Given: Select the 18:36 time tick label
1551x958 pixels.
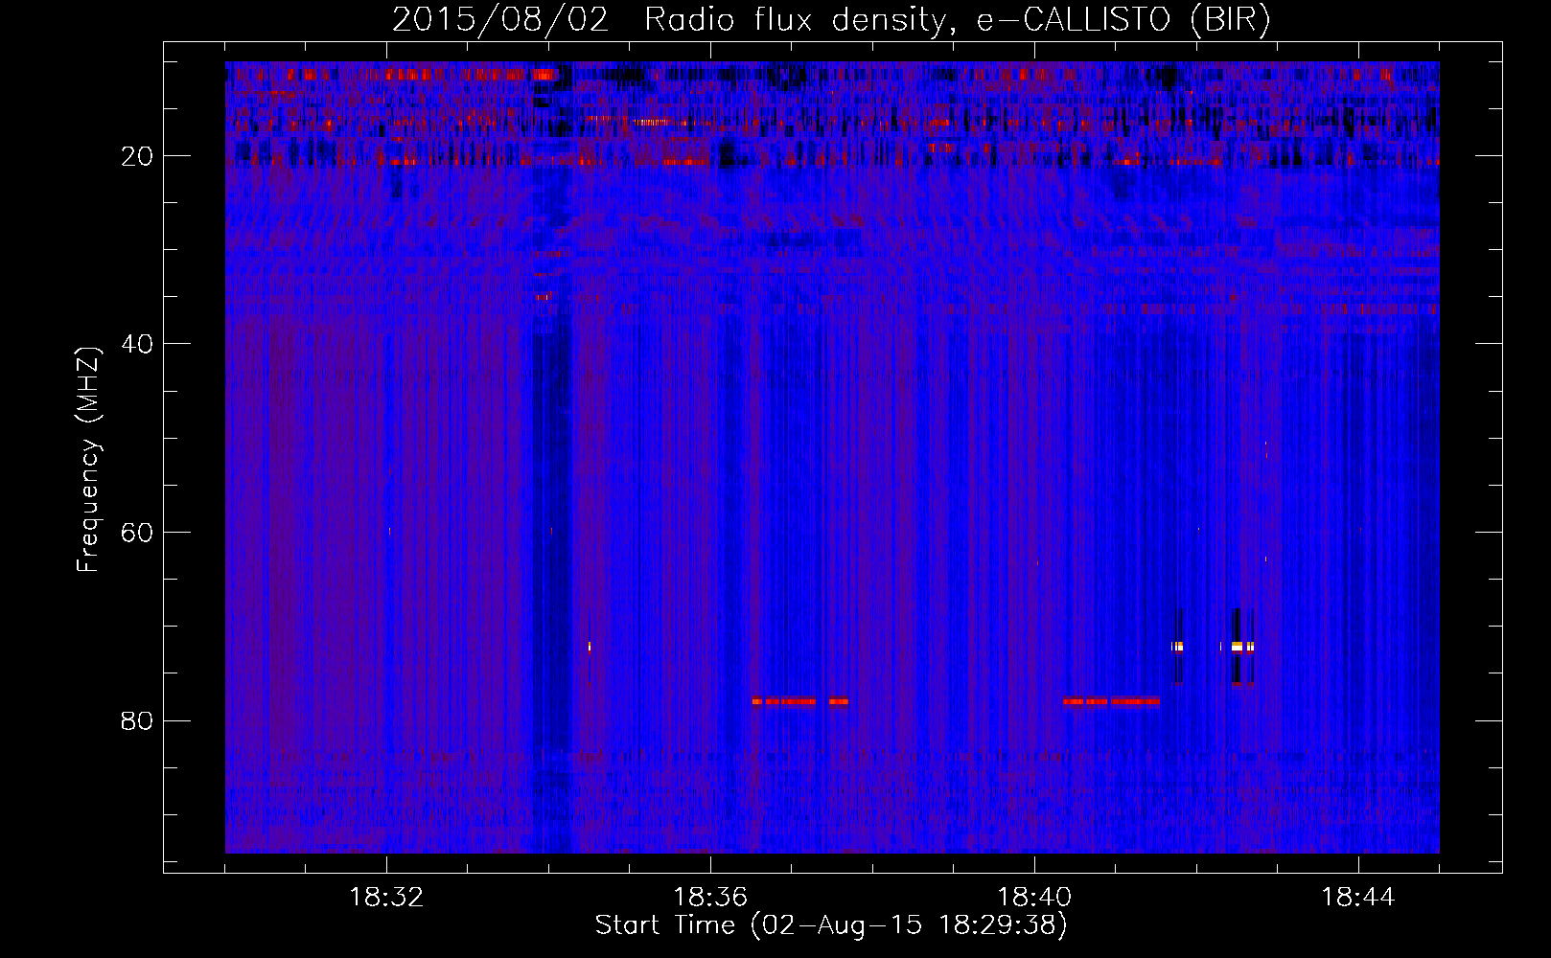Looking at the screenshot, I should pos(710,898).
